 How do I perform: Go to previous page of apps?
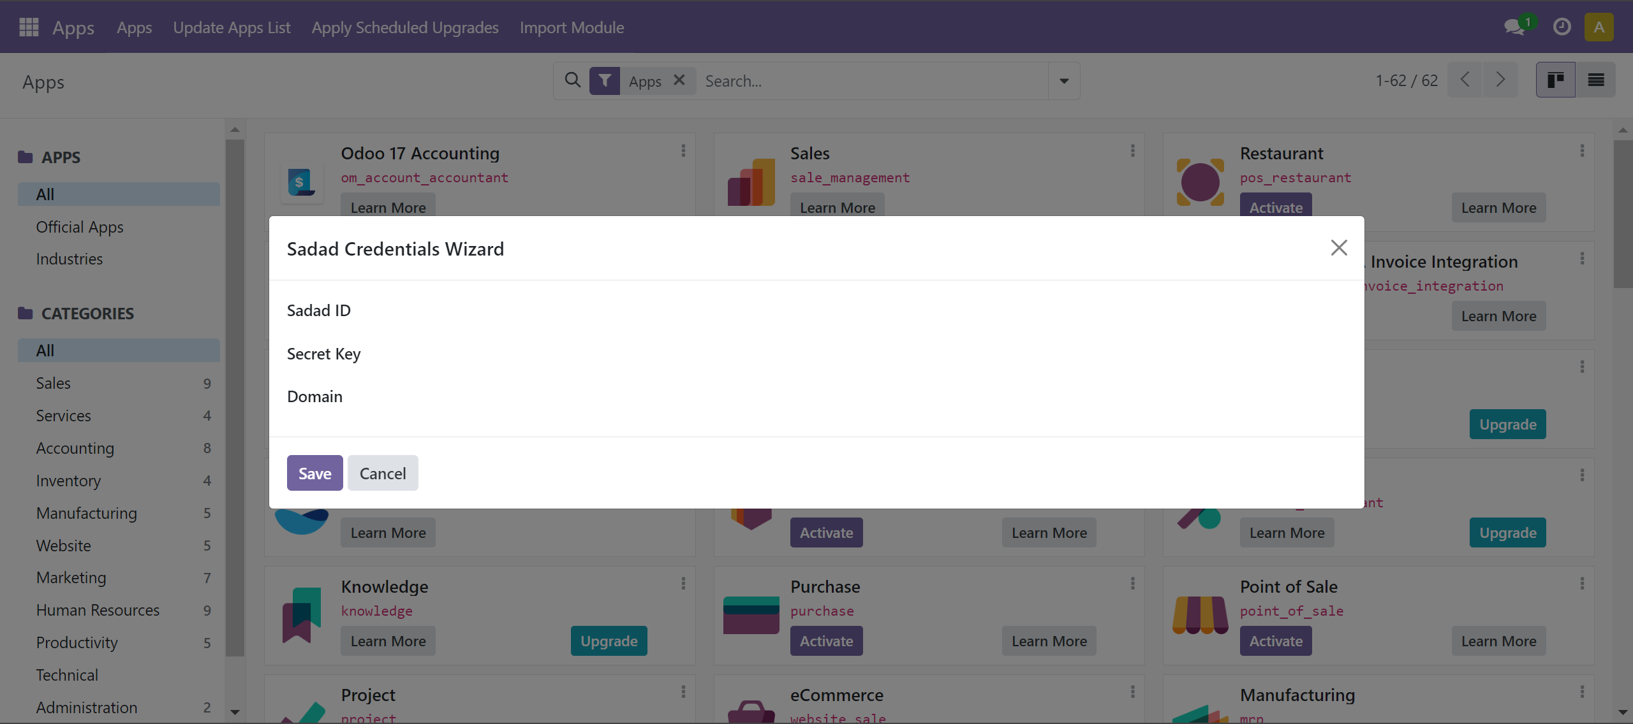click(x=1465, y=80)
